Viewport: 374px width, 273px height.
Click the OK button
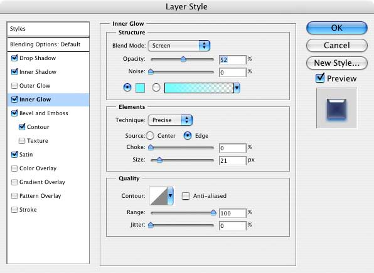pos(336,28)
